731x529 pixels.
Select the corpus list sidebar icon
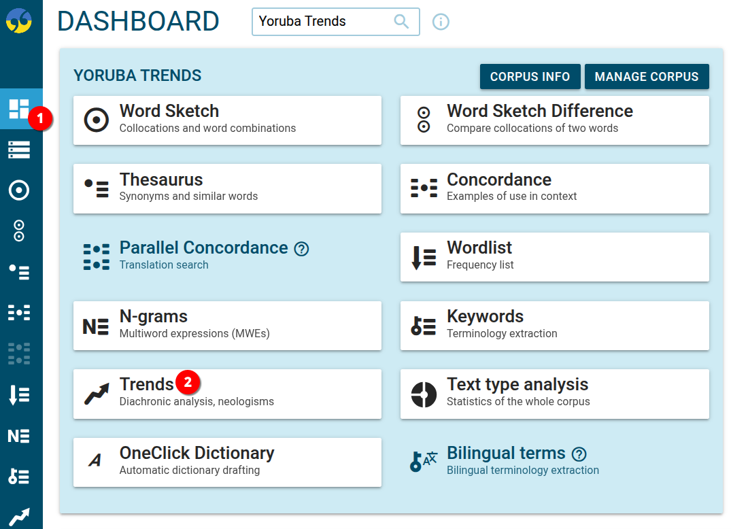pos(19,150)
